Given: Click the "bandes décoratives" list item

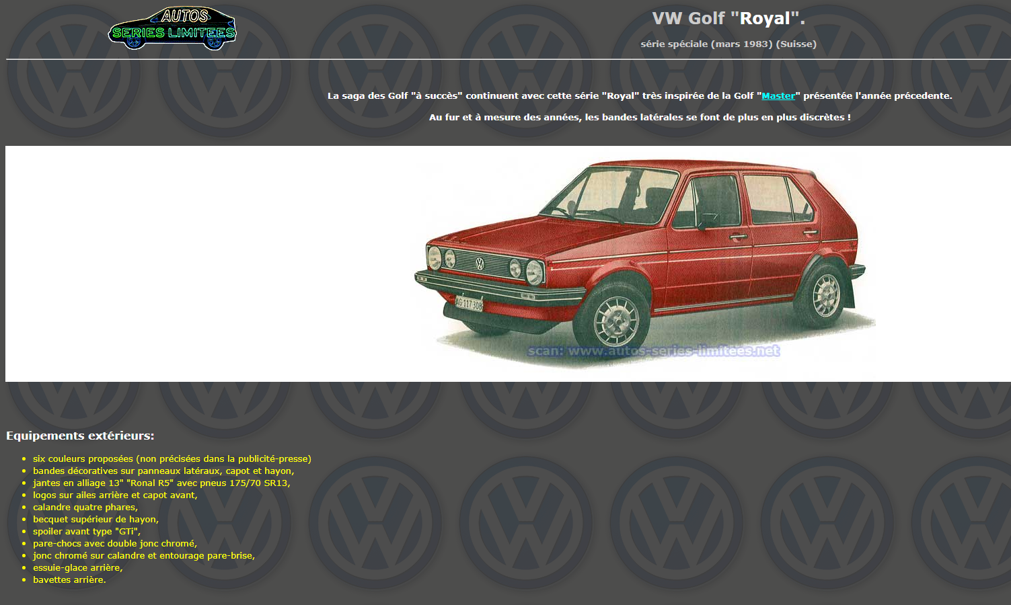Looking at the screenshot, I should (x=163, y=471).
